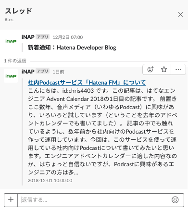
Task: Click the スレッド heading
Action: pyautogui.click(x=18, y=11)
